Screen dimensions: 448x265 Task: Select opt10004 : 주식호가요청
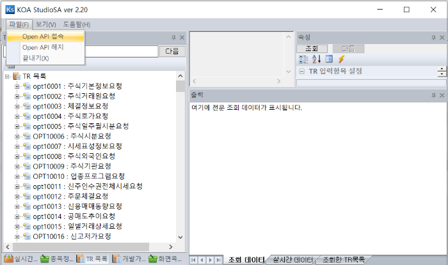coord(70,116)
